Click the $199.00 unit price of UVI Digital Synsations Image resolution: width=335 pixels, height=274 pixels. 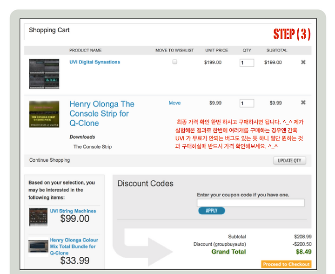click(213, 62)
